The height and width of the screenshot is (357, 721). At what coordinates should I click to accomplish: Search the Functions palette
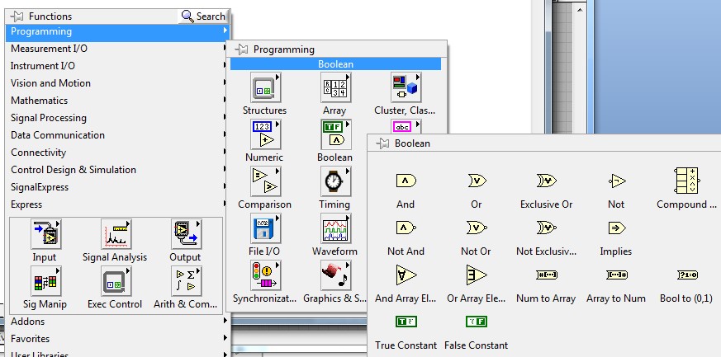[x=203, y=16]
